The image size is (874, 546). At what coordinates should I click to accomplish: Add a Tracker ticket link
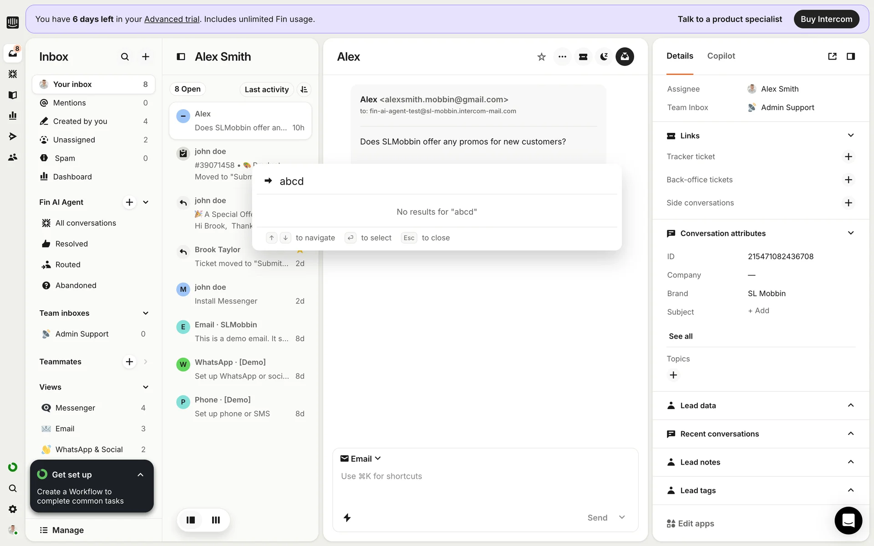[x=848, y=157]
